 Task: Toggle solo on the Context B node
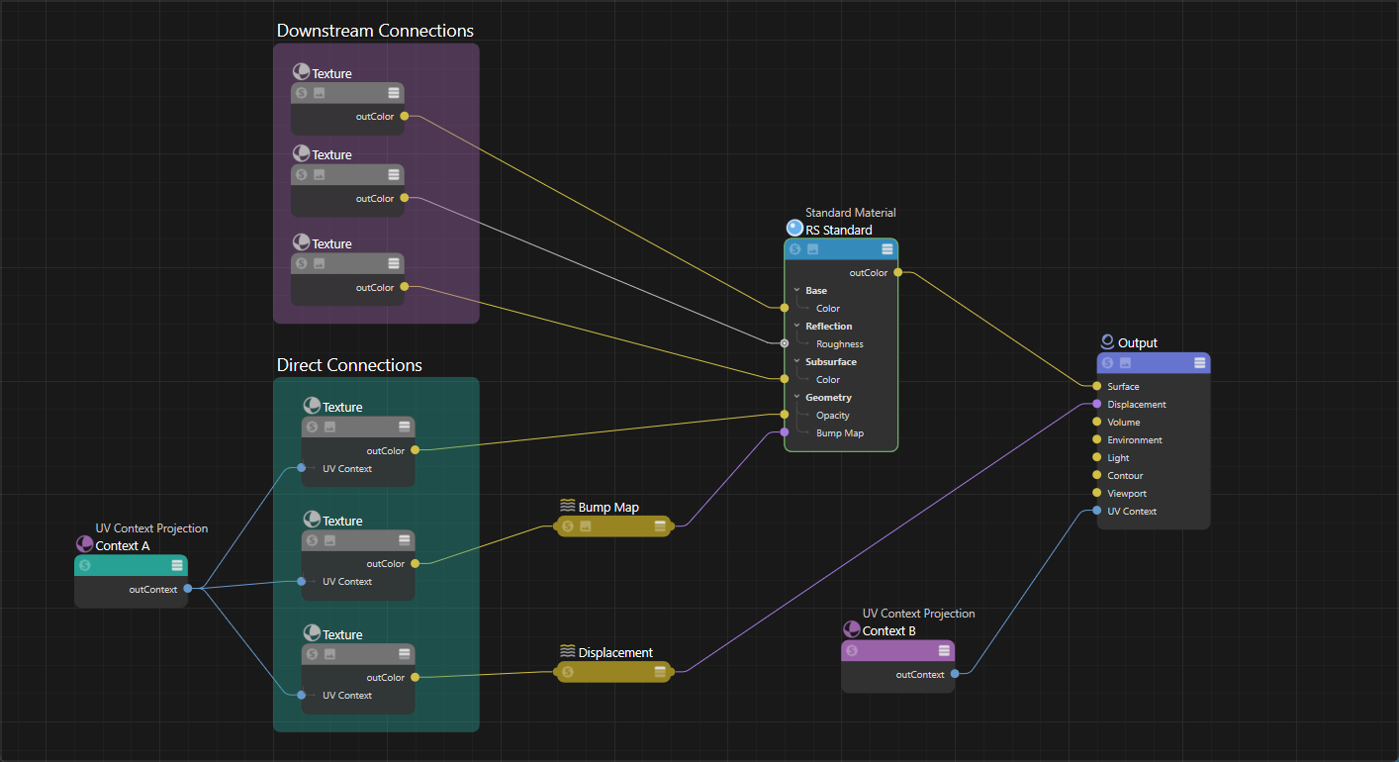point(852,650)
